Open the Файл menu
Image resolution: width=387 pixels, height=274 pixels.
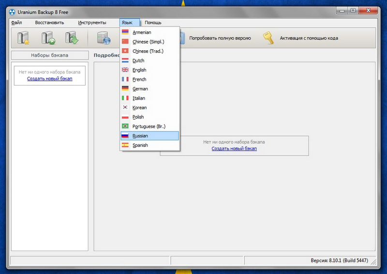(16, 22)
